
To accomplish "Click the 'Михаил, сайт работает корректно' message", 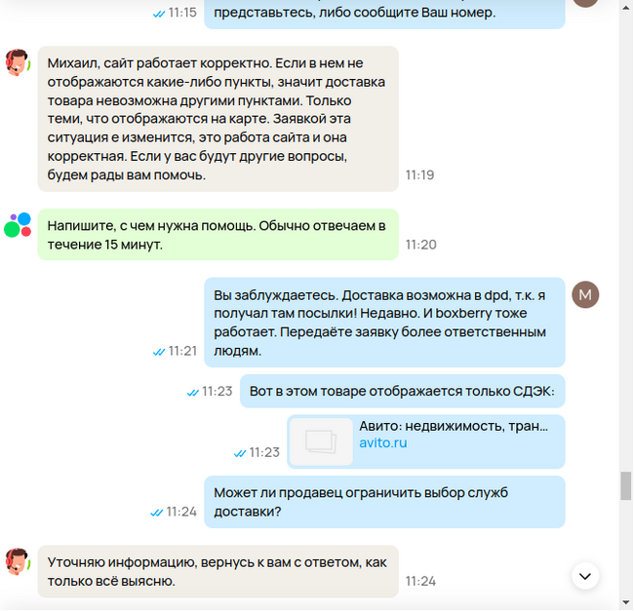I will point(218,119).
